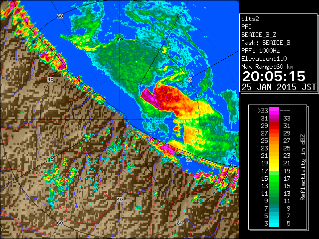Pick the bright magenta >33 dBZ color band
This screenshot has width=319, height=239.
point(274,111)
